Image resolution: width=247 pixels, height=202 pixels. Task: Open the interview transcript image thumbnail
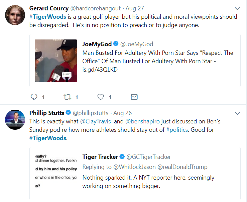[56, 171]
